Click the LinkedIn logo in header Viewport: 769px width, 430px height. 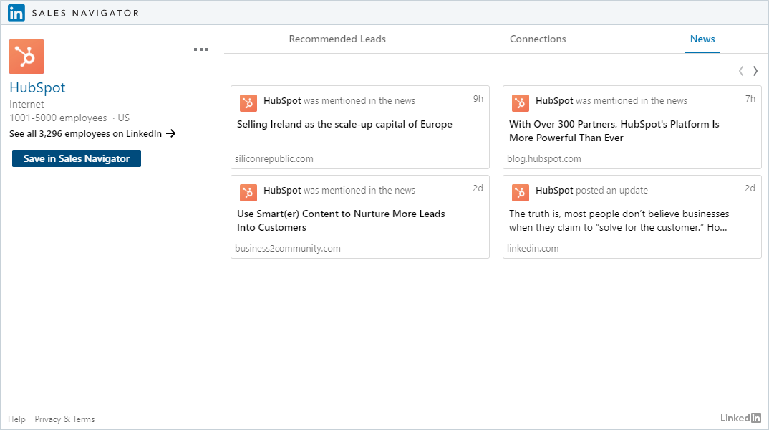click(16, 13)
